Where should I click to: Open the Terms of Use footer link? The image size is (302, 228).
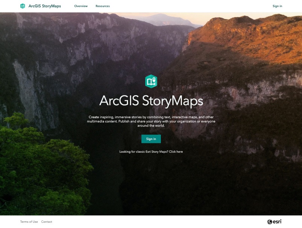pyautogui.click(x=29, y=222)
